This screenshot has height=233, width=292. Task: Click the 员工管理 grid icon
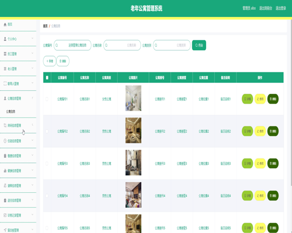pos(5,54)
